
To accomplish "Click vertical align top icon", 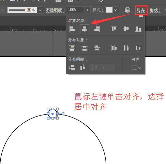I will [114, 29].
